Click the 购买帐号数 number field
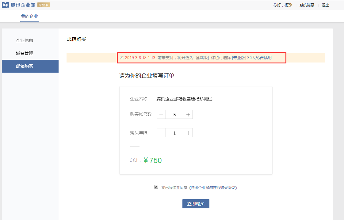This screenshot has width=344, height=220. tap(175, 115)
